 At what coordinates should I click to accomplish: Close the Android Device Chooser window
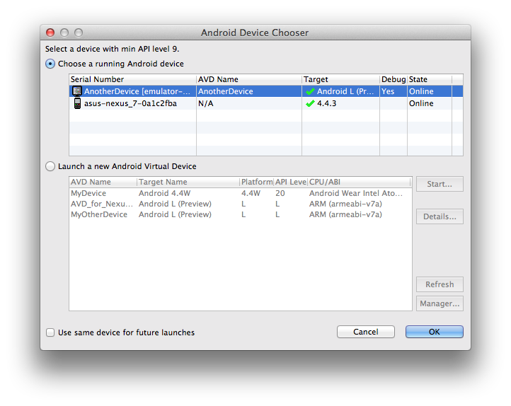50,33
